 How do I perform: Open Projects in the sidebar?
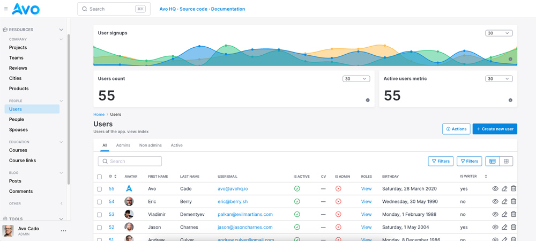point(18,48)
